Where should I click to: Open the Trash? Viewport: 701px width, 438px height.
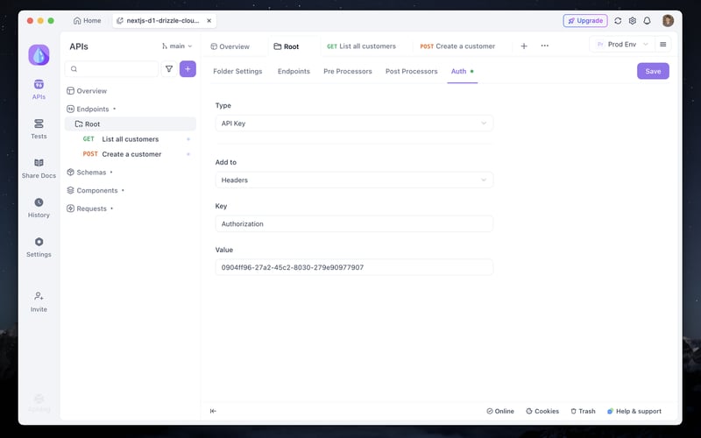pos(583,411)
